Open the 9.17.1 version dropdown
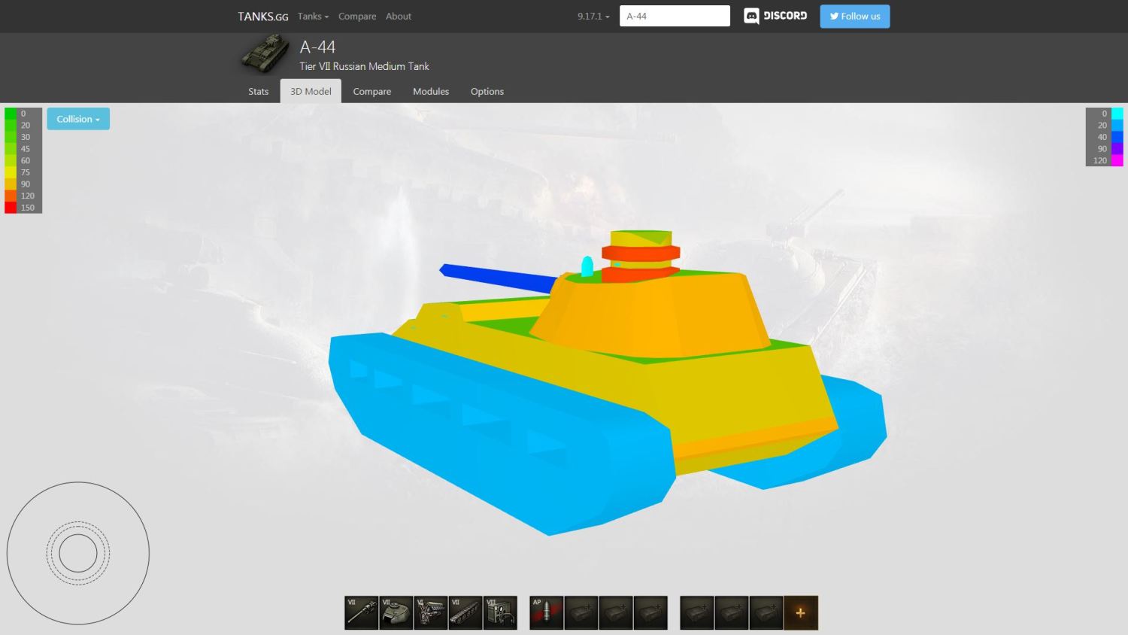The image size is (1128, 635). [x=593, y=16]
